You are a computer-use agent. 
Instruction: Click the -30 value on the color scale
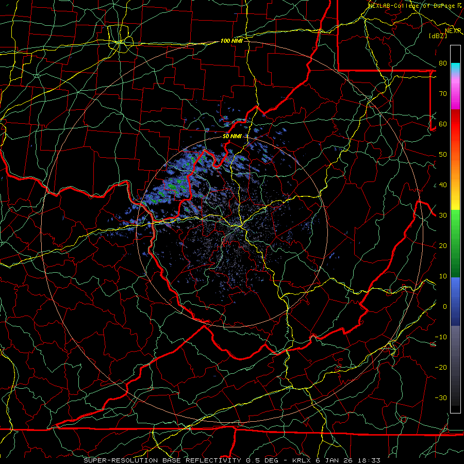(441, 397)
